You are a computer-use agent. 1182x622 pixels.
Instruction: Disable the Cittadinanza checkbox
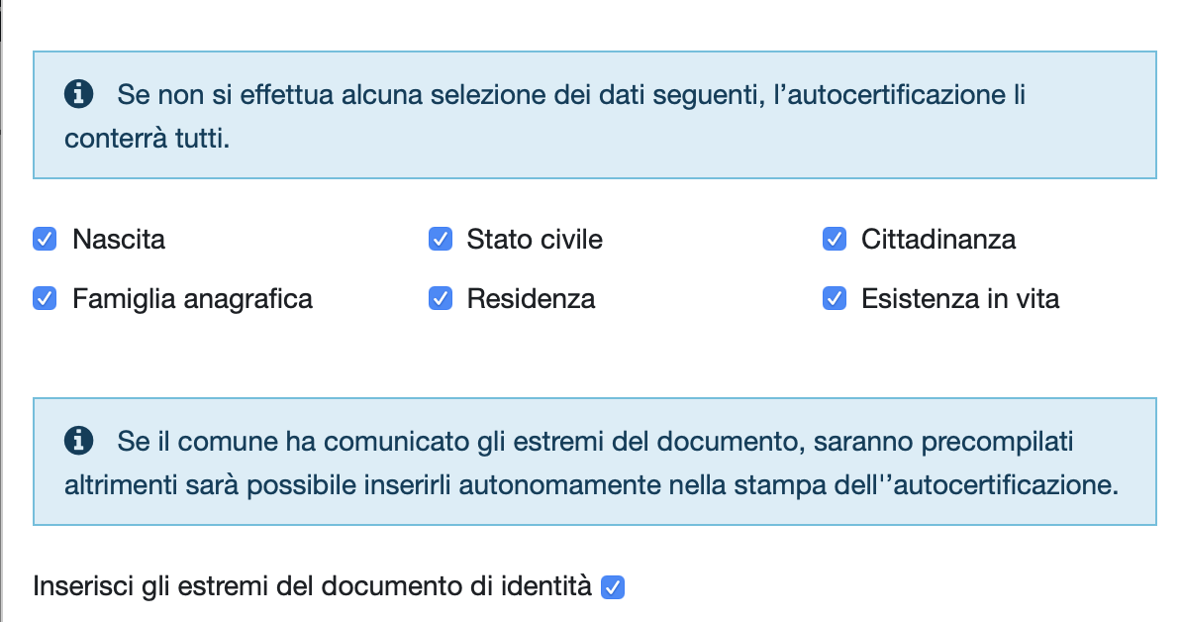835,239
